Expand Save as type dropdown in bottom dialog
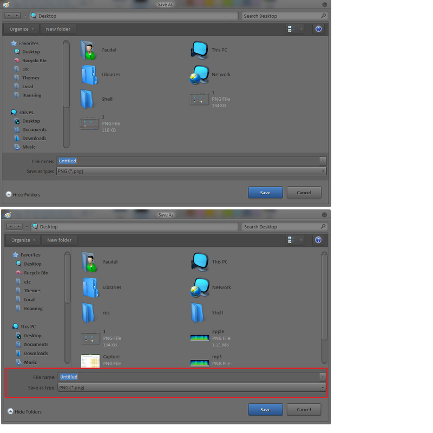433x433 pixels. (323, 388)
